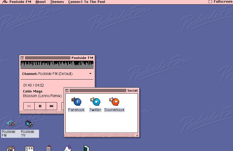Click the Social window title bar
The image size is (233, 151).
(102, 91)
